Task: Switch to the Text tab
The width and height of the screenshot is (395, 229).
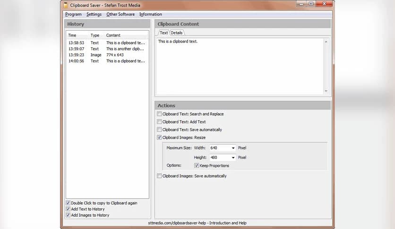Action: pos(163,33)
